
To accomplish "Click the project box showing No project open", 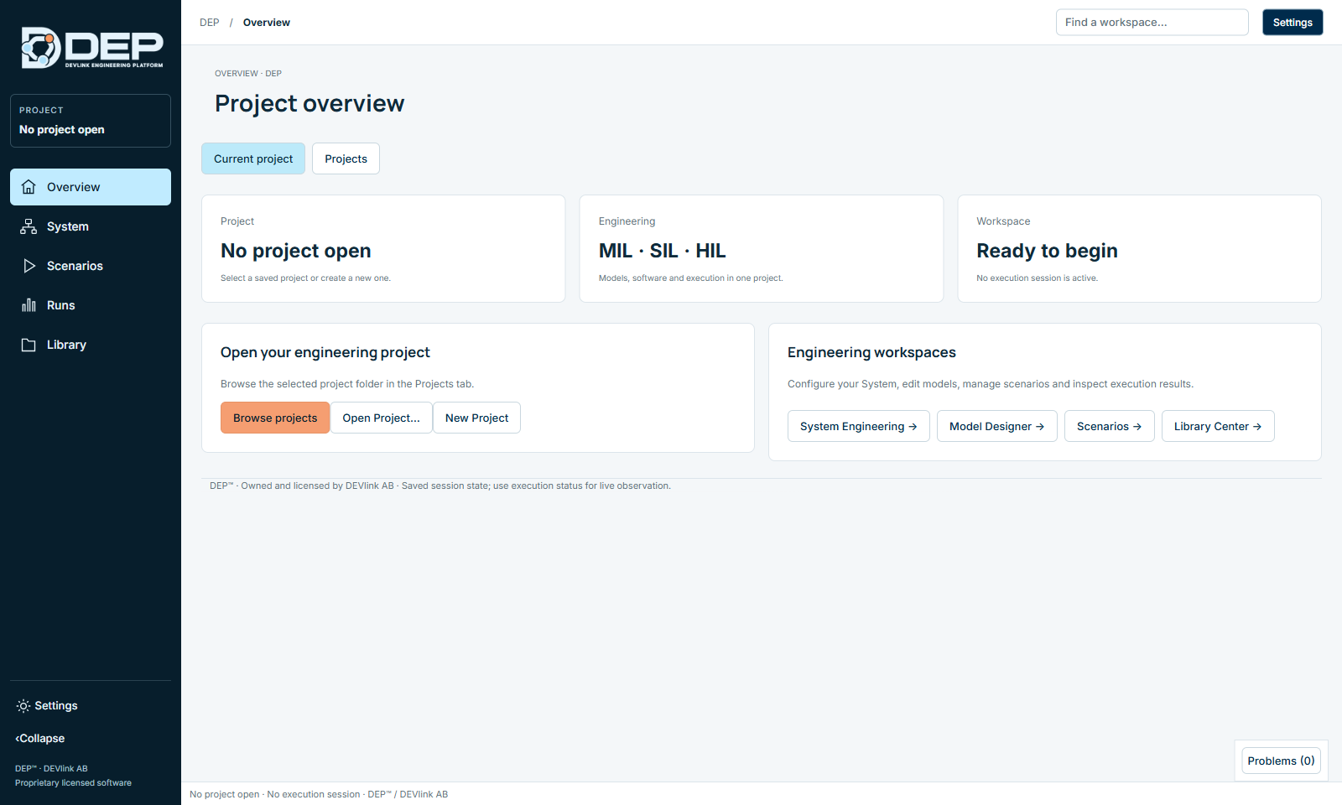I will (x=91, y=121).
